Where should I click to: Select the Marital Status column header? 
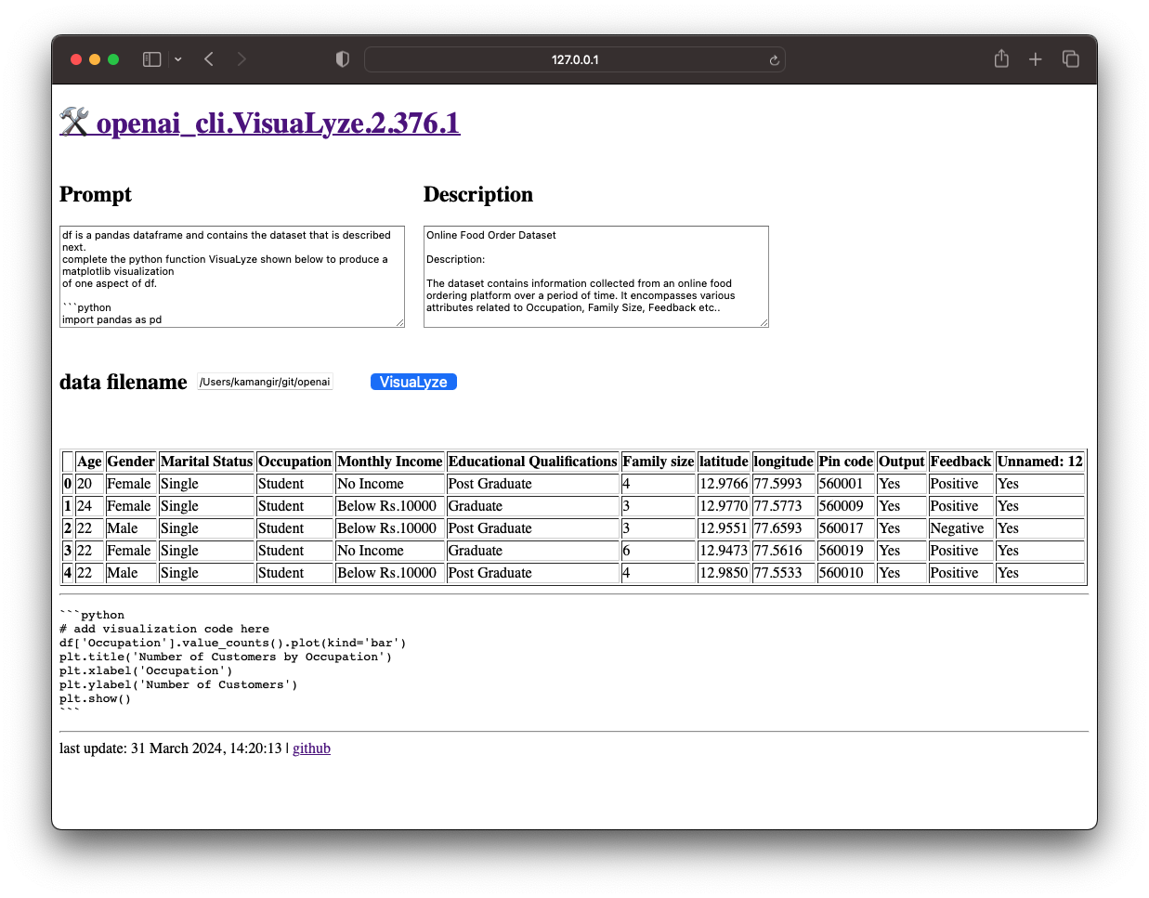tap(206, 462)
